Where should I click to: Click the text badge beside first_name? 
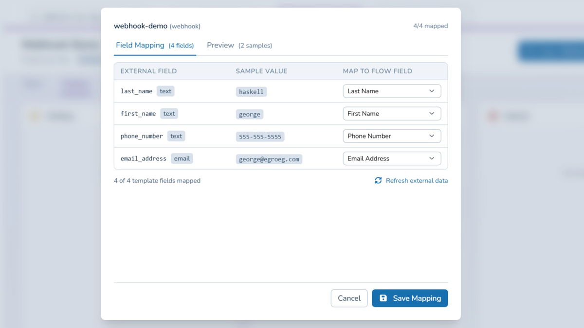click(x=169, y=113)
